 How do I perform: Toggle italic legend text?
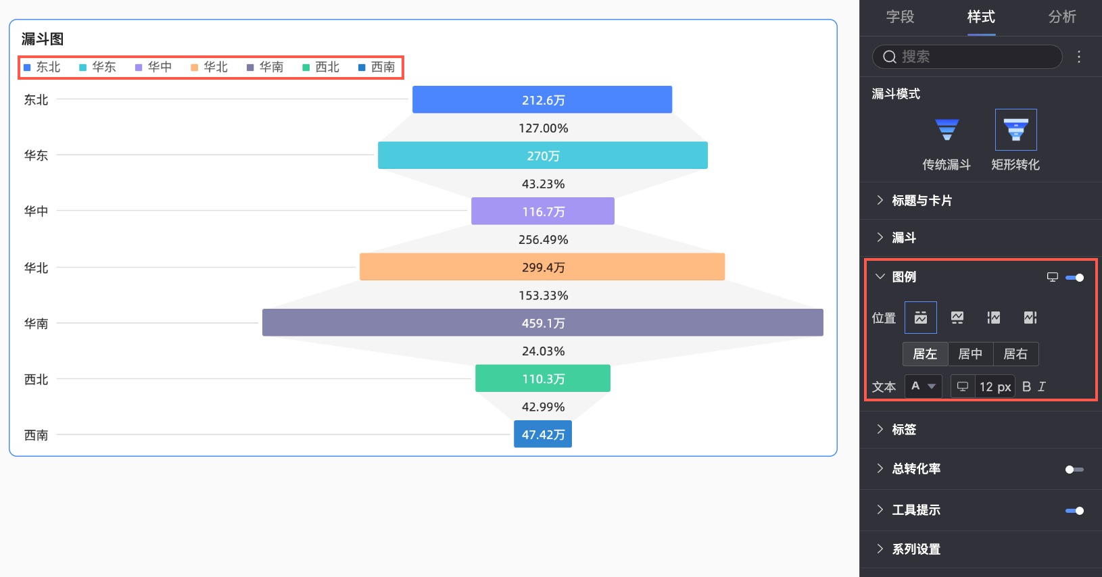(x=1042, y=386)
